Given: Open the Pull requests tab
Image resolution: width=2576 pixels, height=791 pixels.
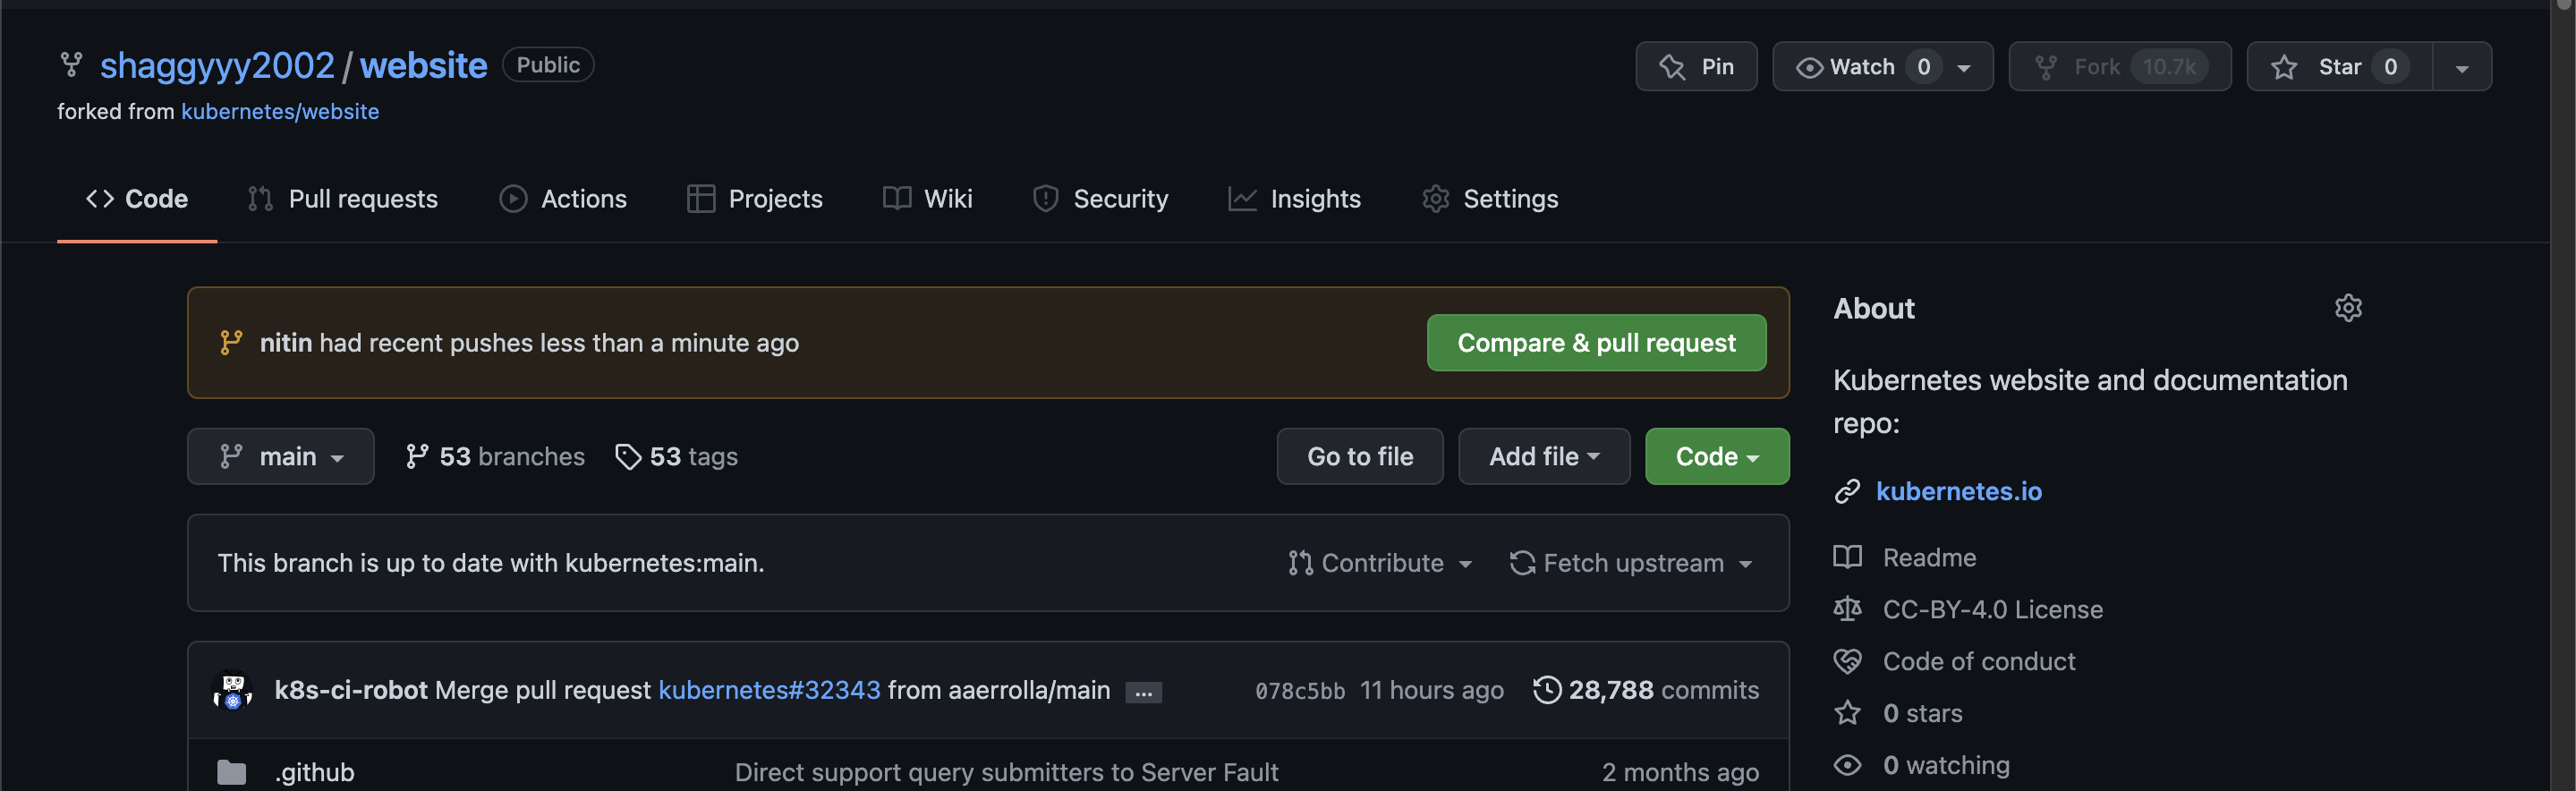Looking at the screenshot, I should pos(343,199).
